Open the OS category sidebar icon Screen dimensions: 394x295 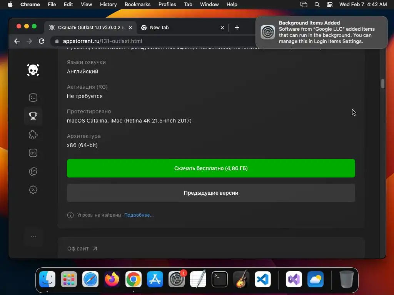33,153
